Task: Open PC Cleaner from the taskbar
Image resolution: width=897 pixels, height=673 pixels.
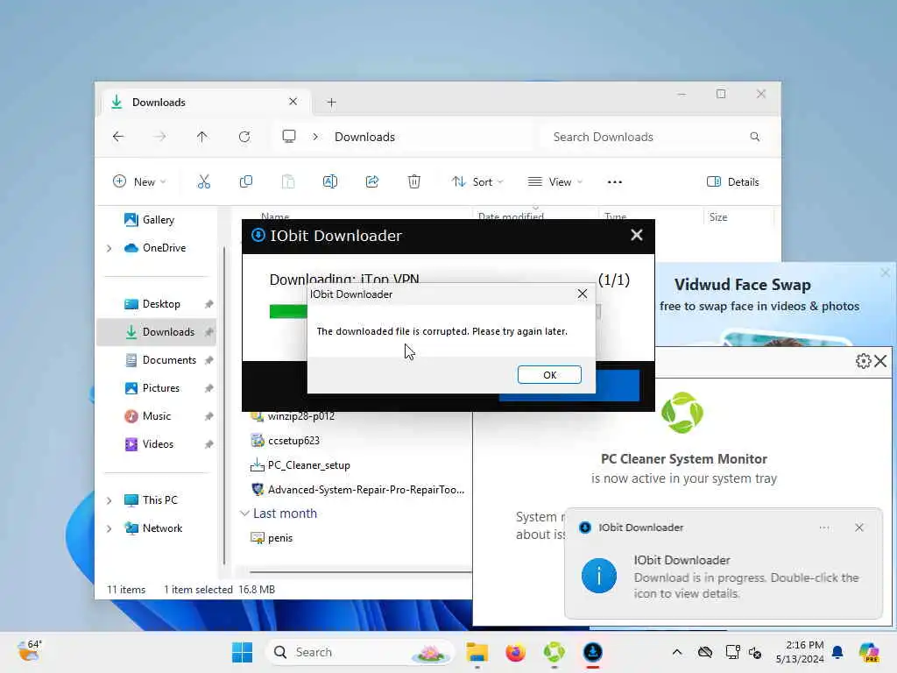Action: click(554, 652)
